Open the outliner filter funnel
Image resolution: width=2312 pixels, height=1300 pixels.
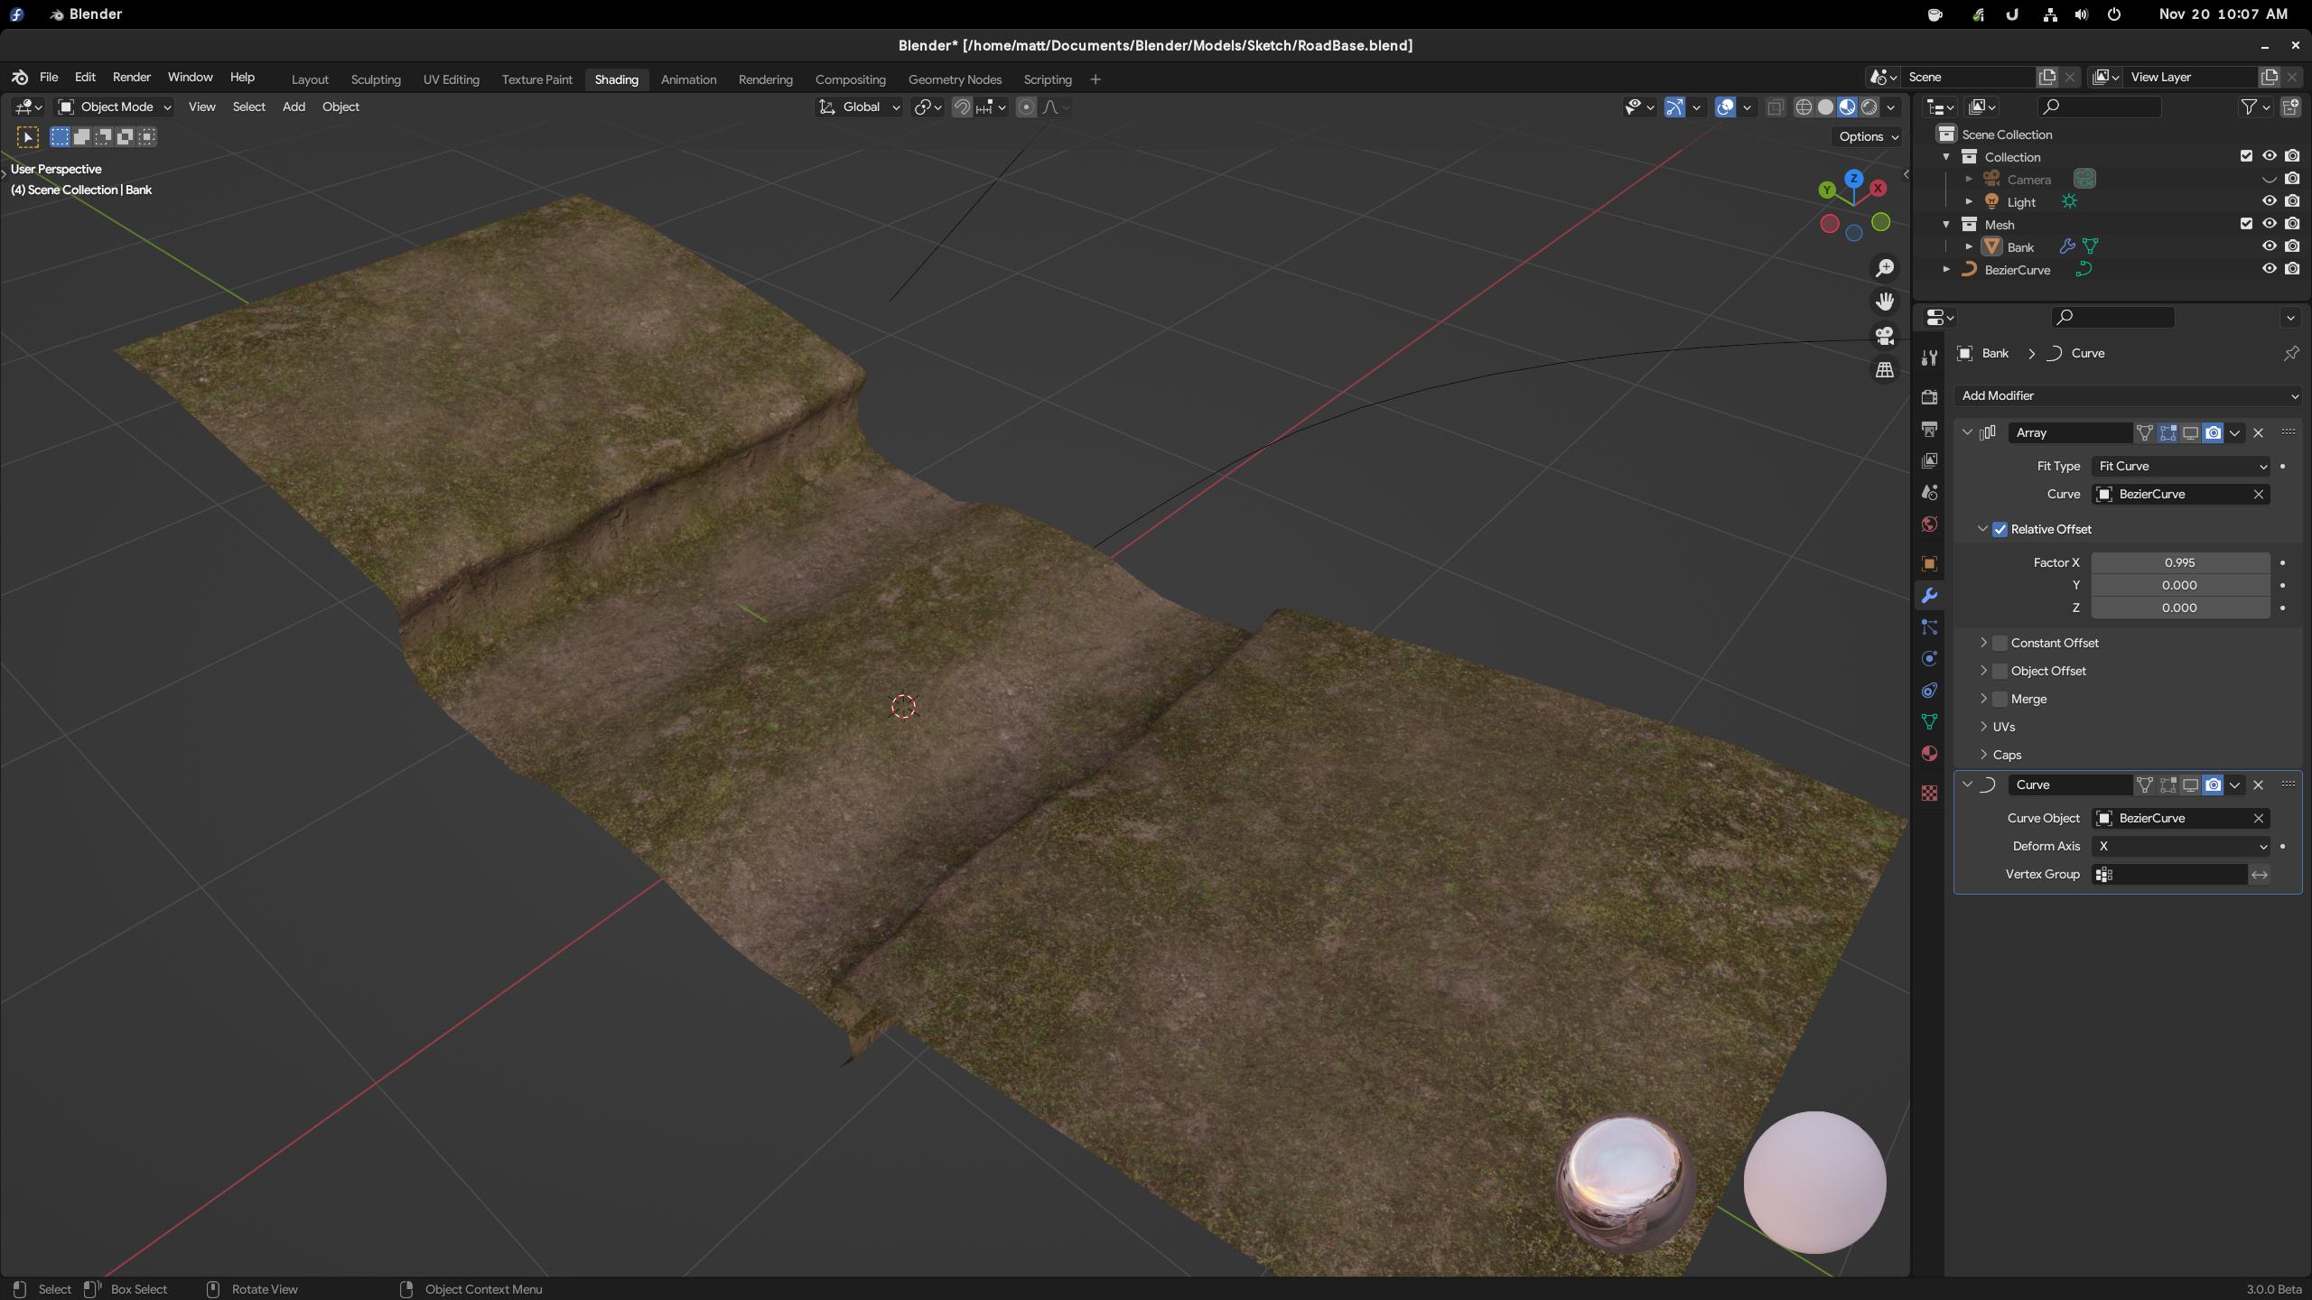[2249, 107]
